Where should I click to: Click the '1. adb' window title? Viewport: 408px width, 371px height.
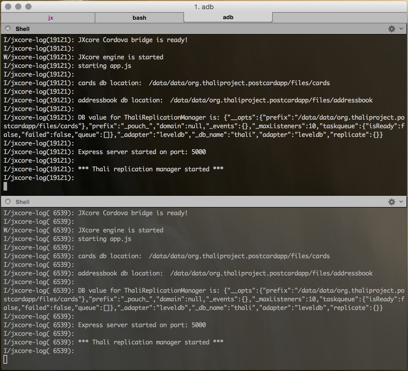coord(204,7)
